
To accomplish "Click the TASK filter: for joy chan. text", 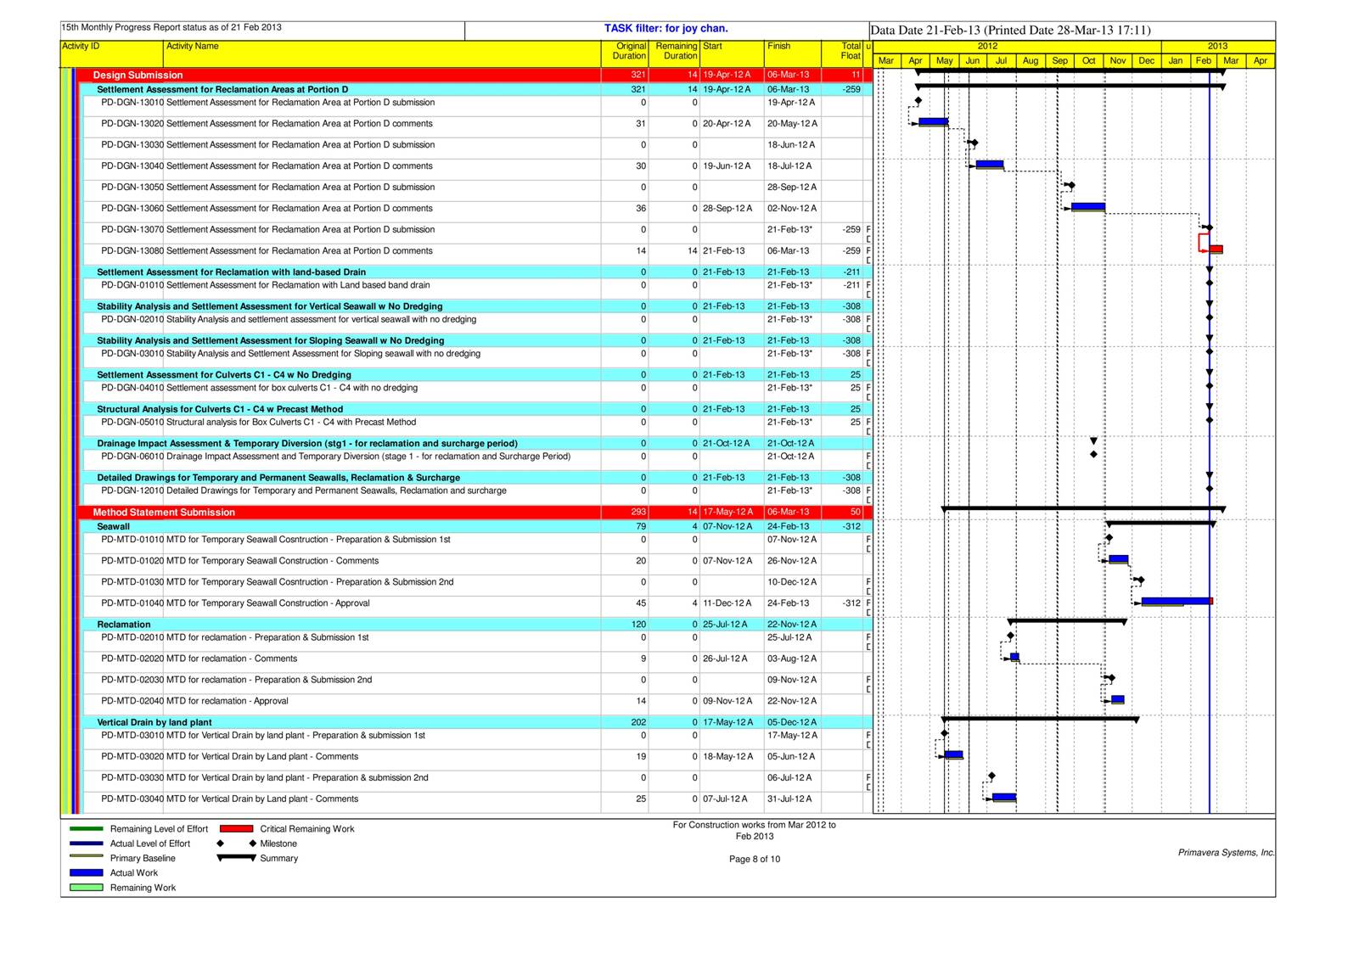I will point(666,28).
